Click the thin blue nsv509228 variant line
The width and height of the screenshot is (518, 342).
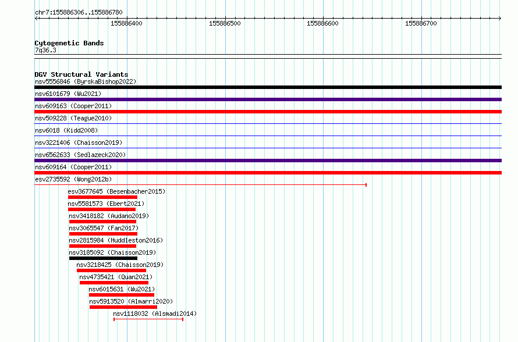268,124
